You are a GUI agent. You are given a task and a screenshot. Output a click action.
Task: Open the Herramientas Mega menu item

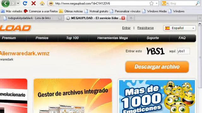click(113, 38)
